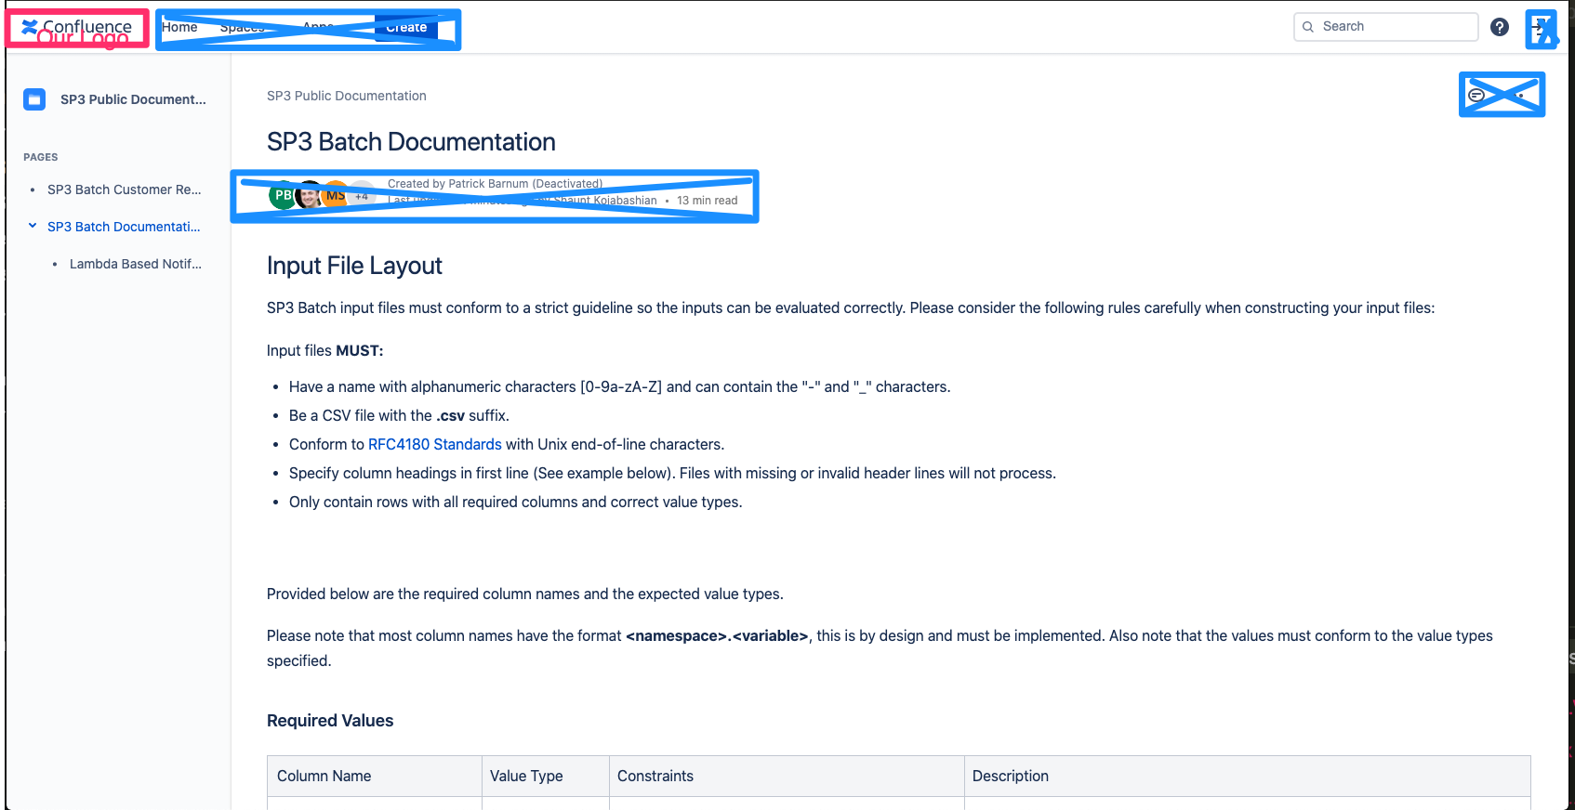Viewport: 1575px width, 810px height.
Task: Click the orange MS contributor avatar
Action: pos(335,195)
